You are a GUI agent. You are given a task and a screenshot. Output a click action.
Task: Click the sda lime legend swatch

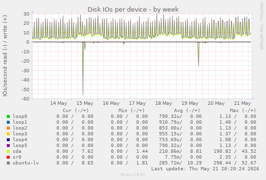8,151
